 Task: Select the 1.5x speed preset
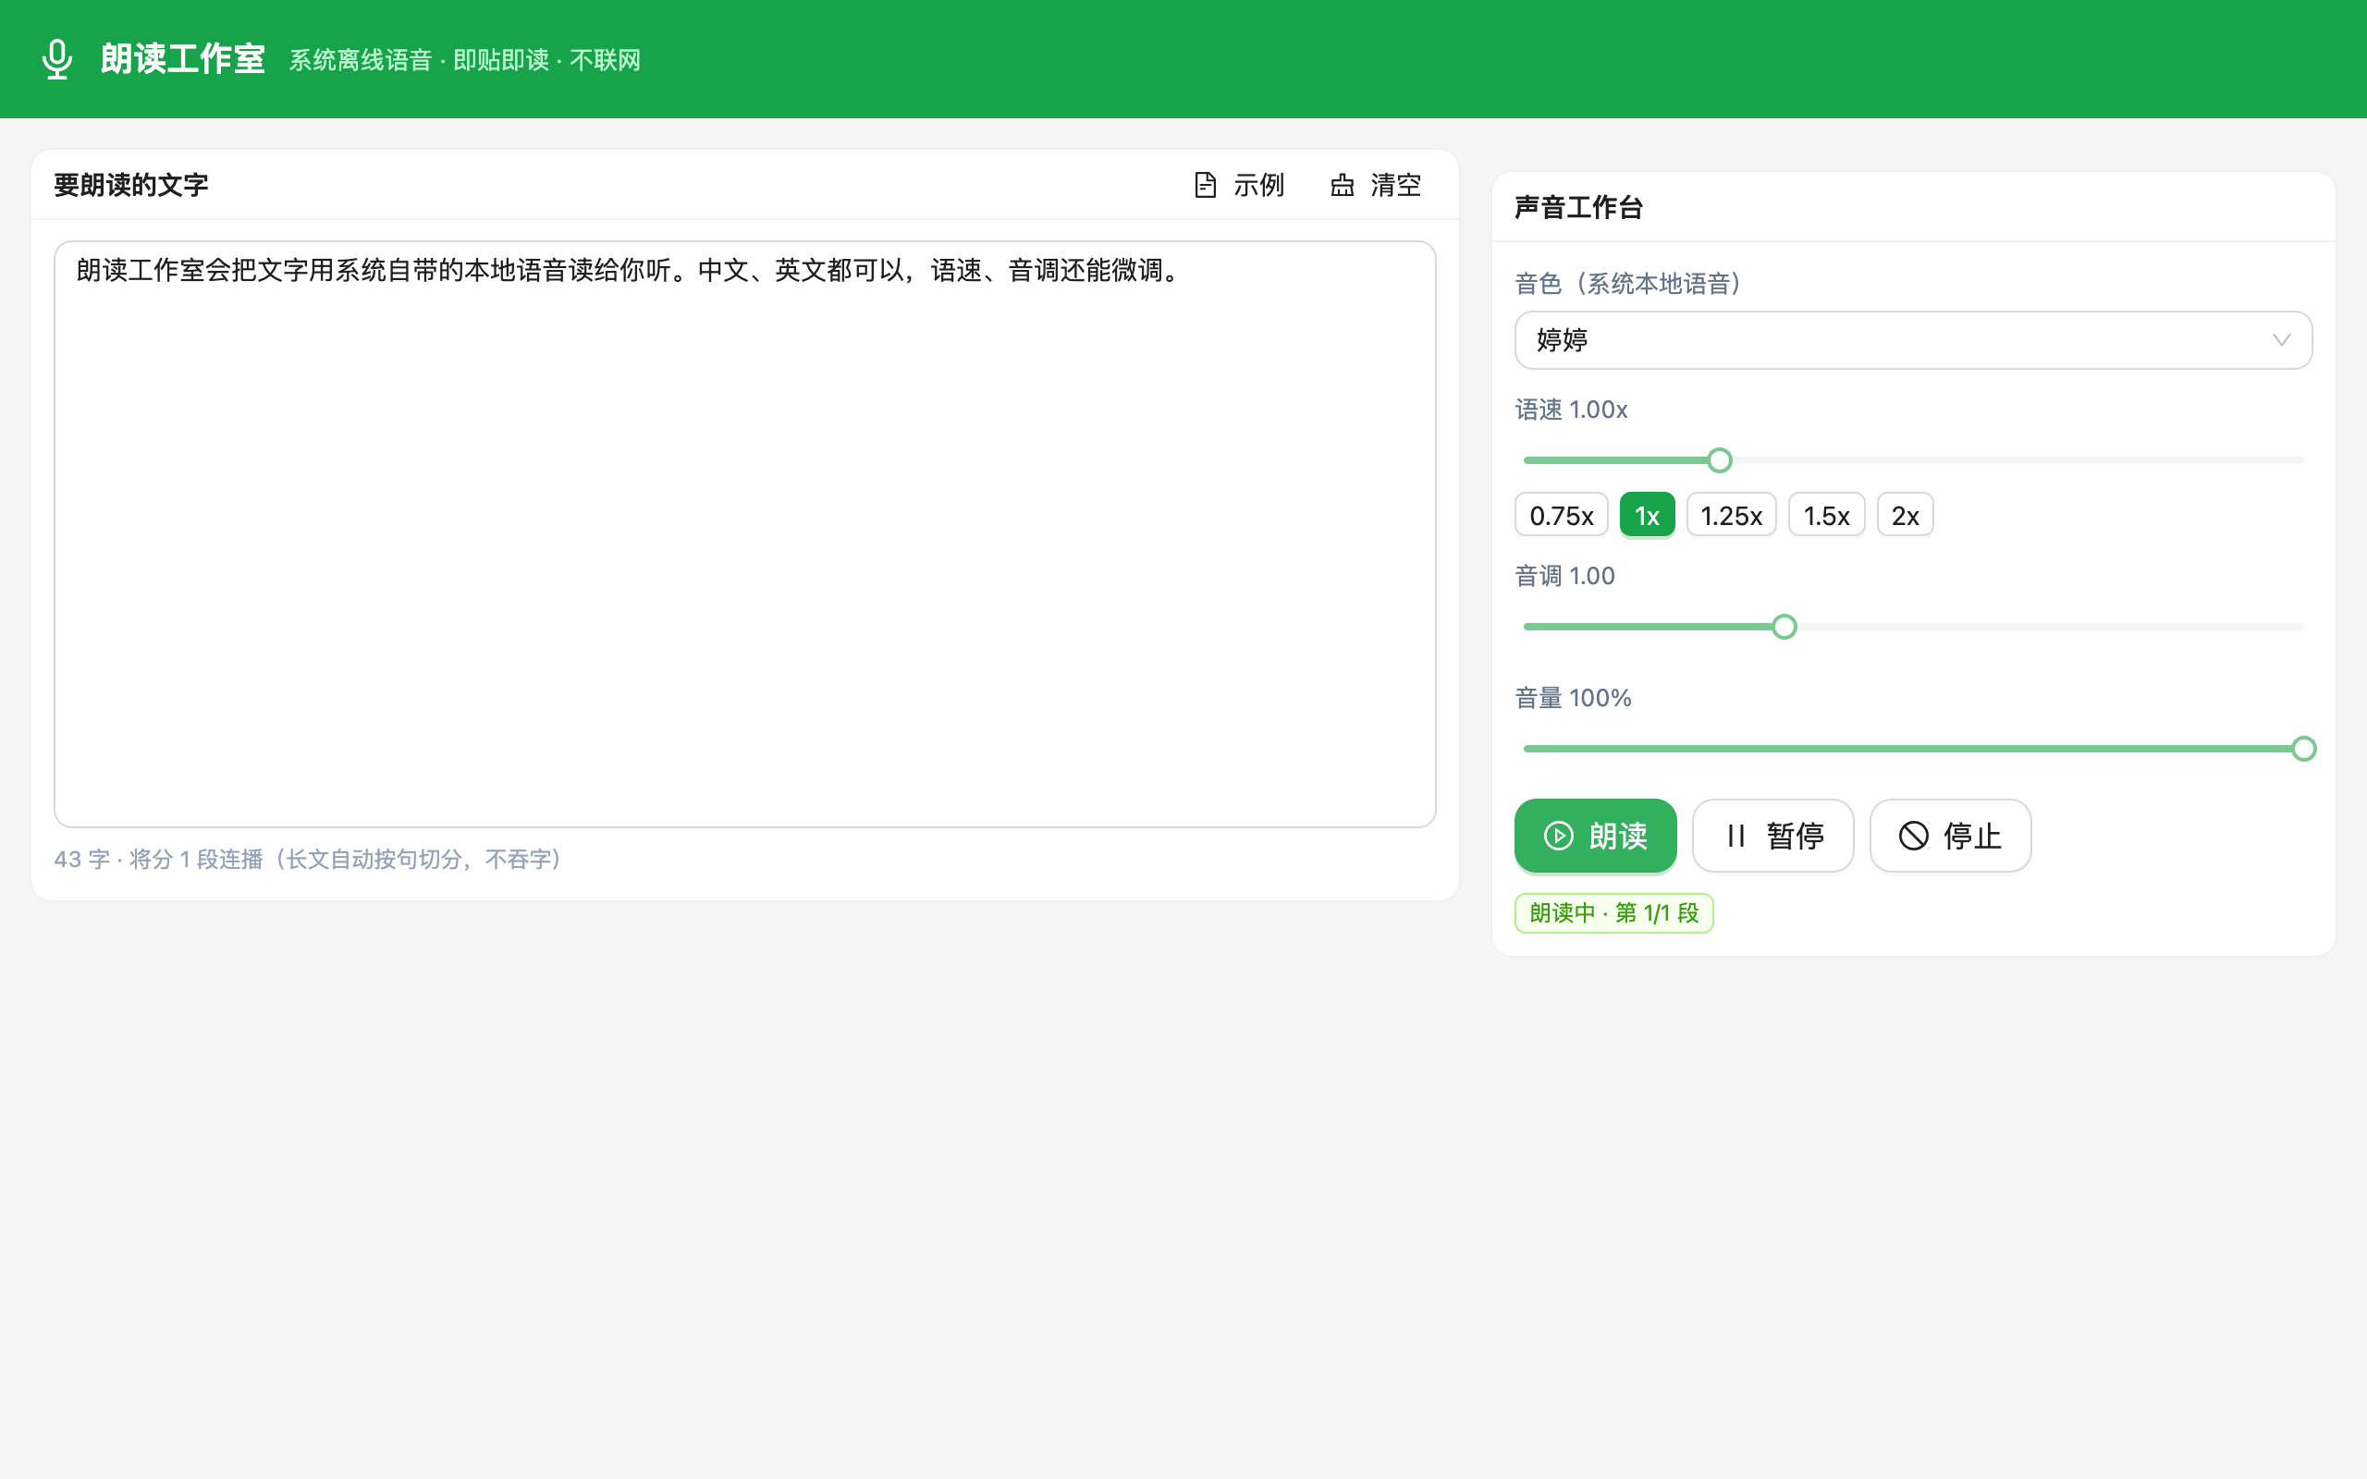pos(1826,515)
